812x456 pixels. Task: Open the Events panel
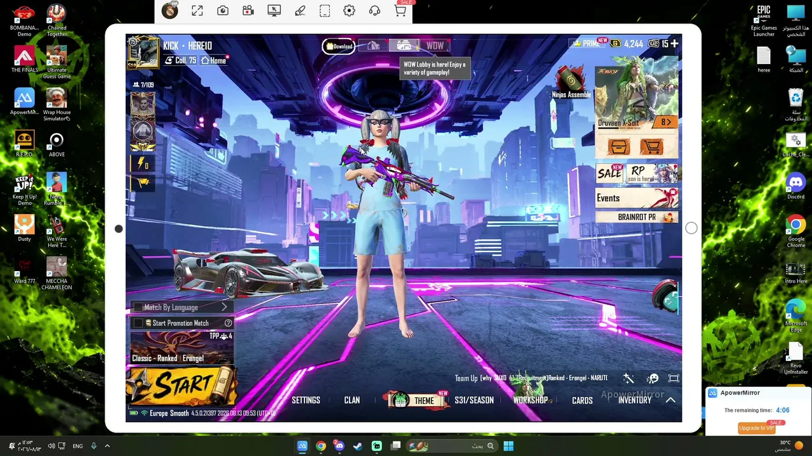[x=636, y=198]
